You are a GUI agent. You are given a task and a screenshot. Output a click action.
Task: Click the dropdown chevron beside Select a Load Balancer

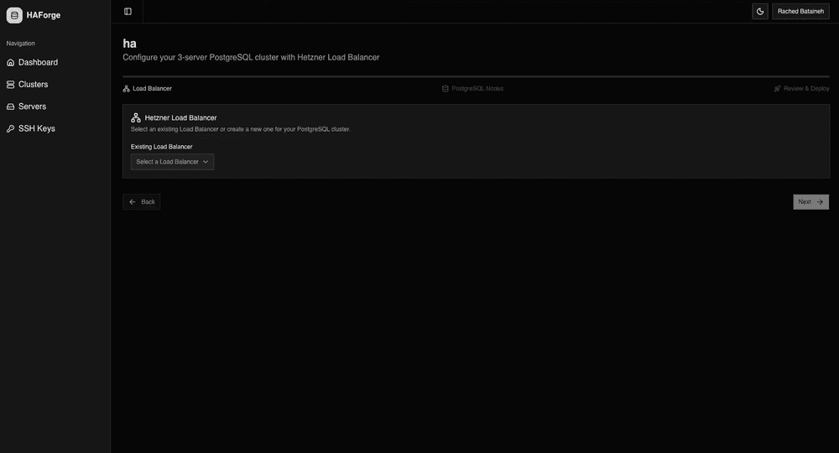click(x=206, y=162)
